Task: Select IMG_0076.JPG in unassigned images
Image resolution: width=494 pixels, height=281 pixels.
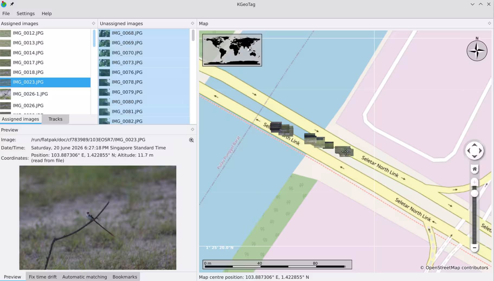Action: click(x=144, y=72)
